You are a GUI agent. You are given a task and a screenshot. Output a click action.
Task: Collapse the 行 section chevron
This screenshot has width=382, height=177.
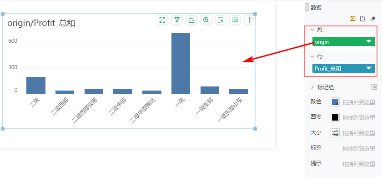coord(312,56)
